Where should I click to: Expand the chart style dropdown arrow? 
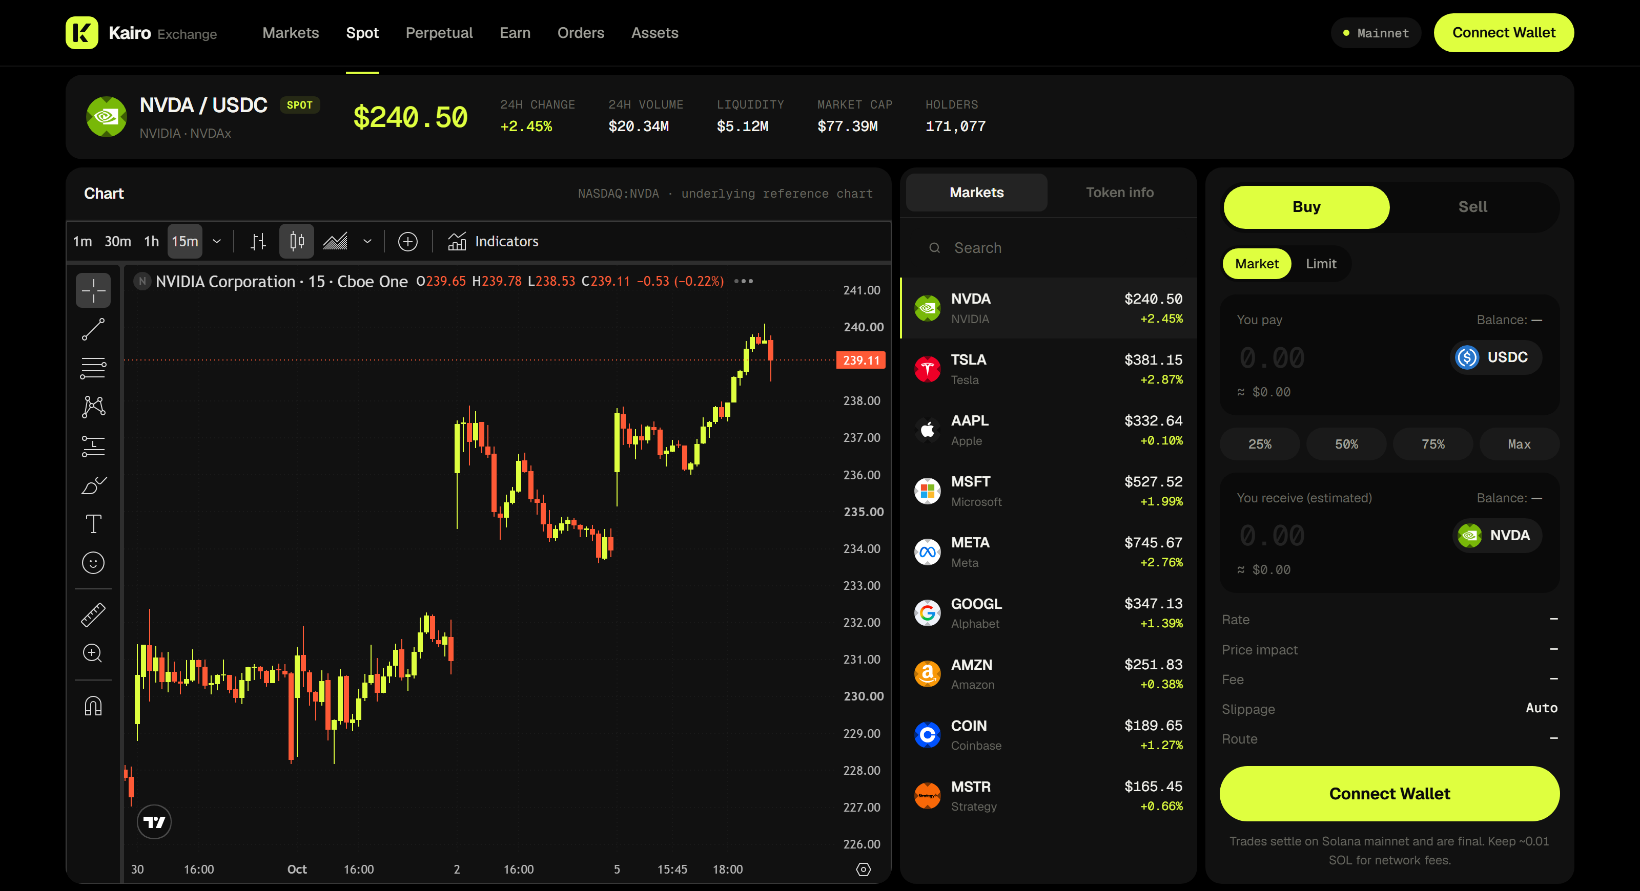coord(367,241)
